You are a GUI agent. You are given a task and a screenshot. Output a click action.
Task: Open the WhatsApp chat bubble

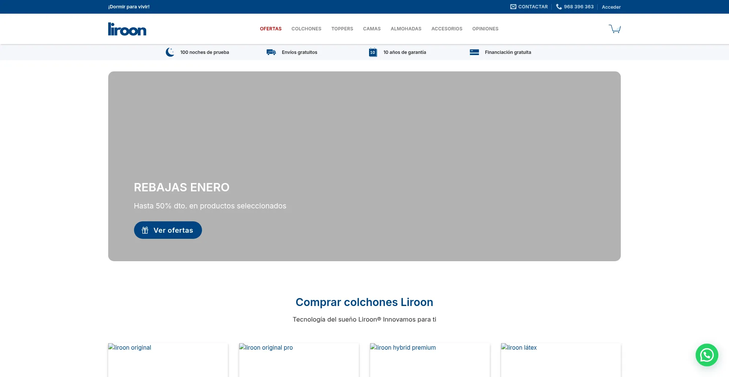click(707, 355)
